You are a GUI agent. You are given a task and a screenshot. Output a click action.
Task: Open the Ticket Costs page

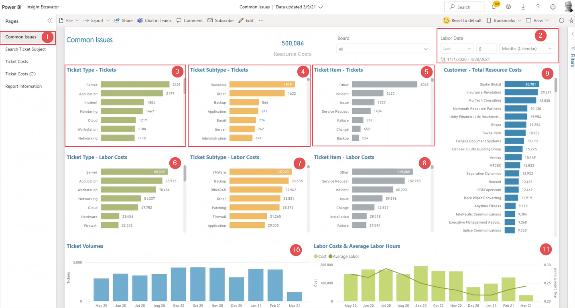(17, 62)
